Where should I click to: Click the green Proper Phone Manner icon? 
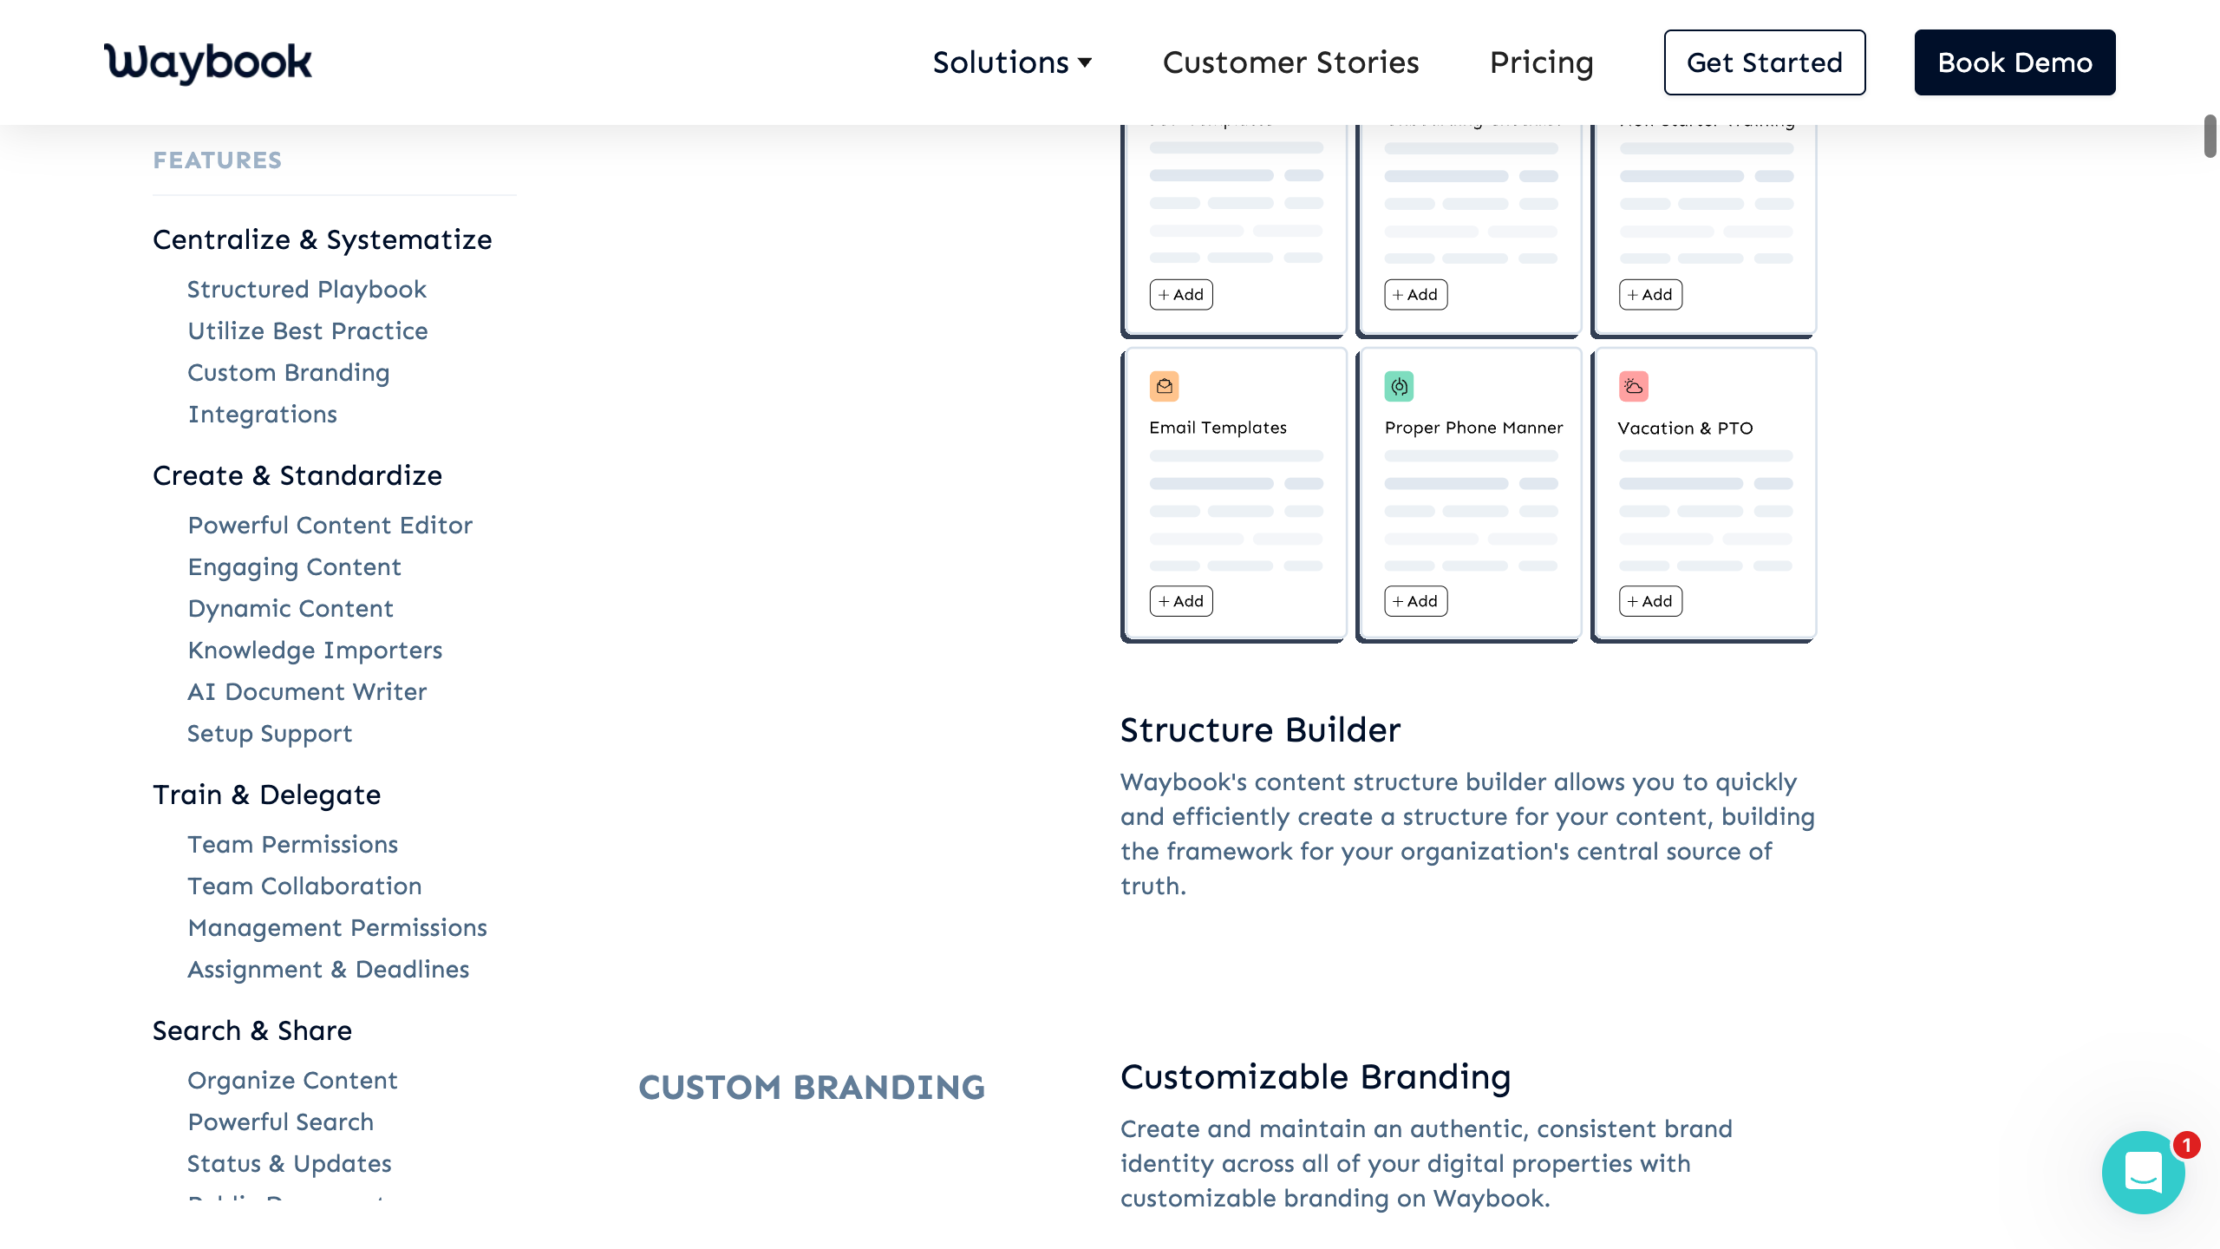(1399, 386)
